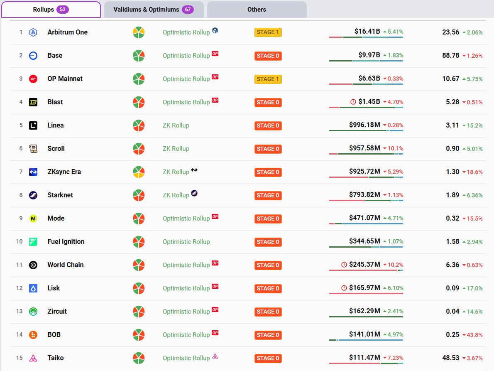Click STAGE 1 badge for OP Mainnet

coord(268,79)
